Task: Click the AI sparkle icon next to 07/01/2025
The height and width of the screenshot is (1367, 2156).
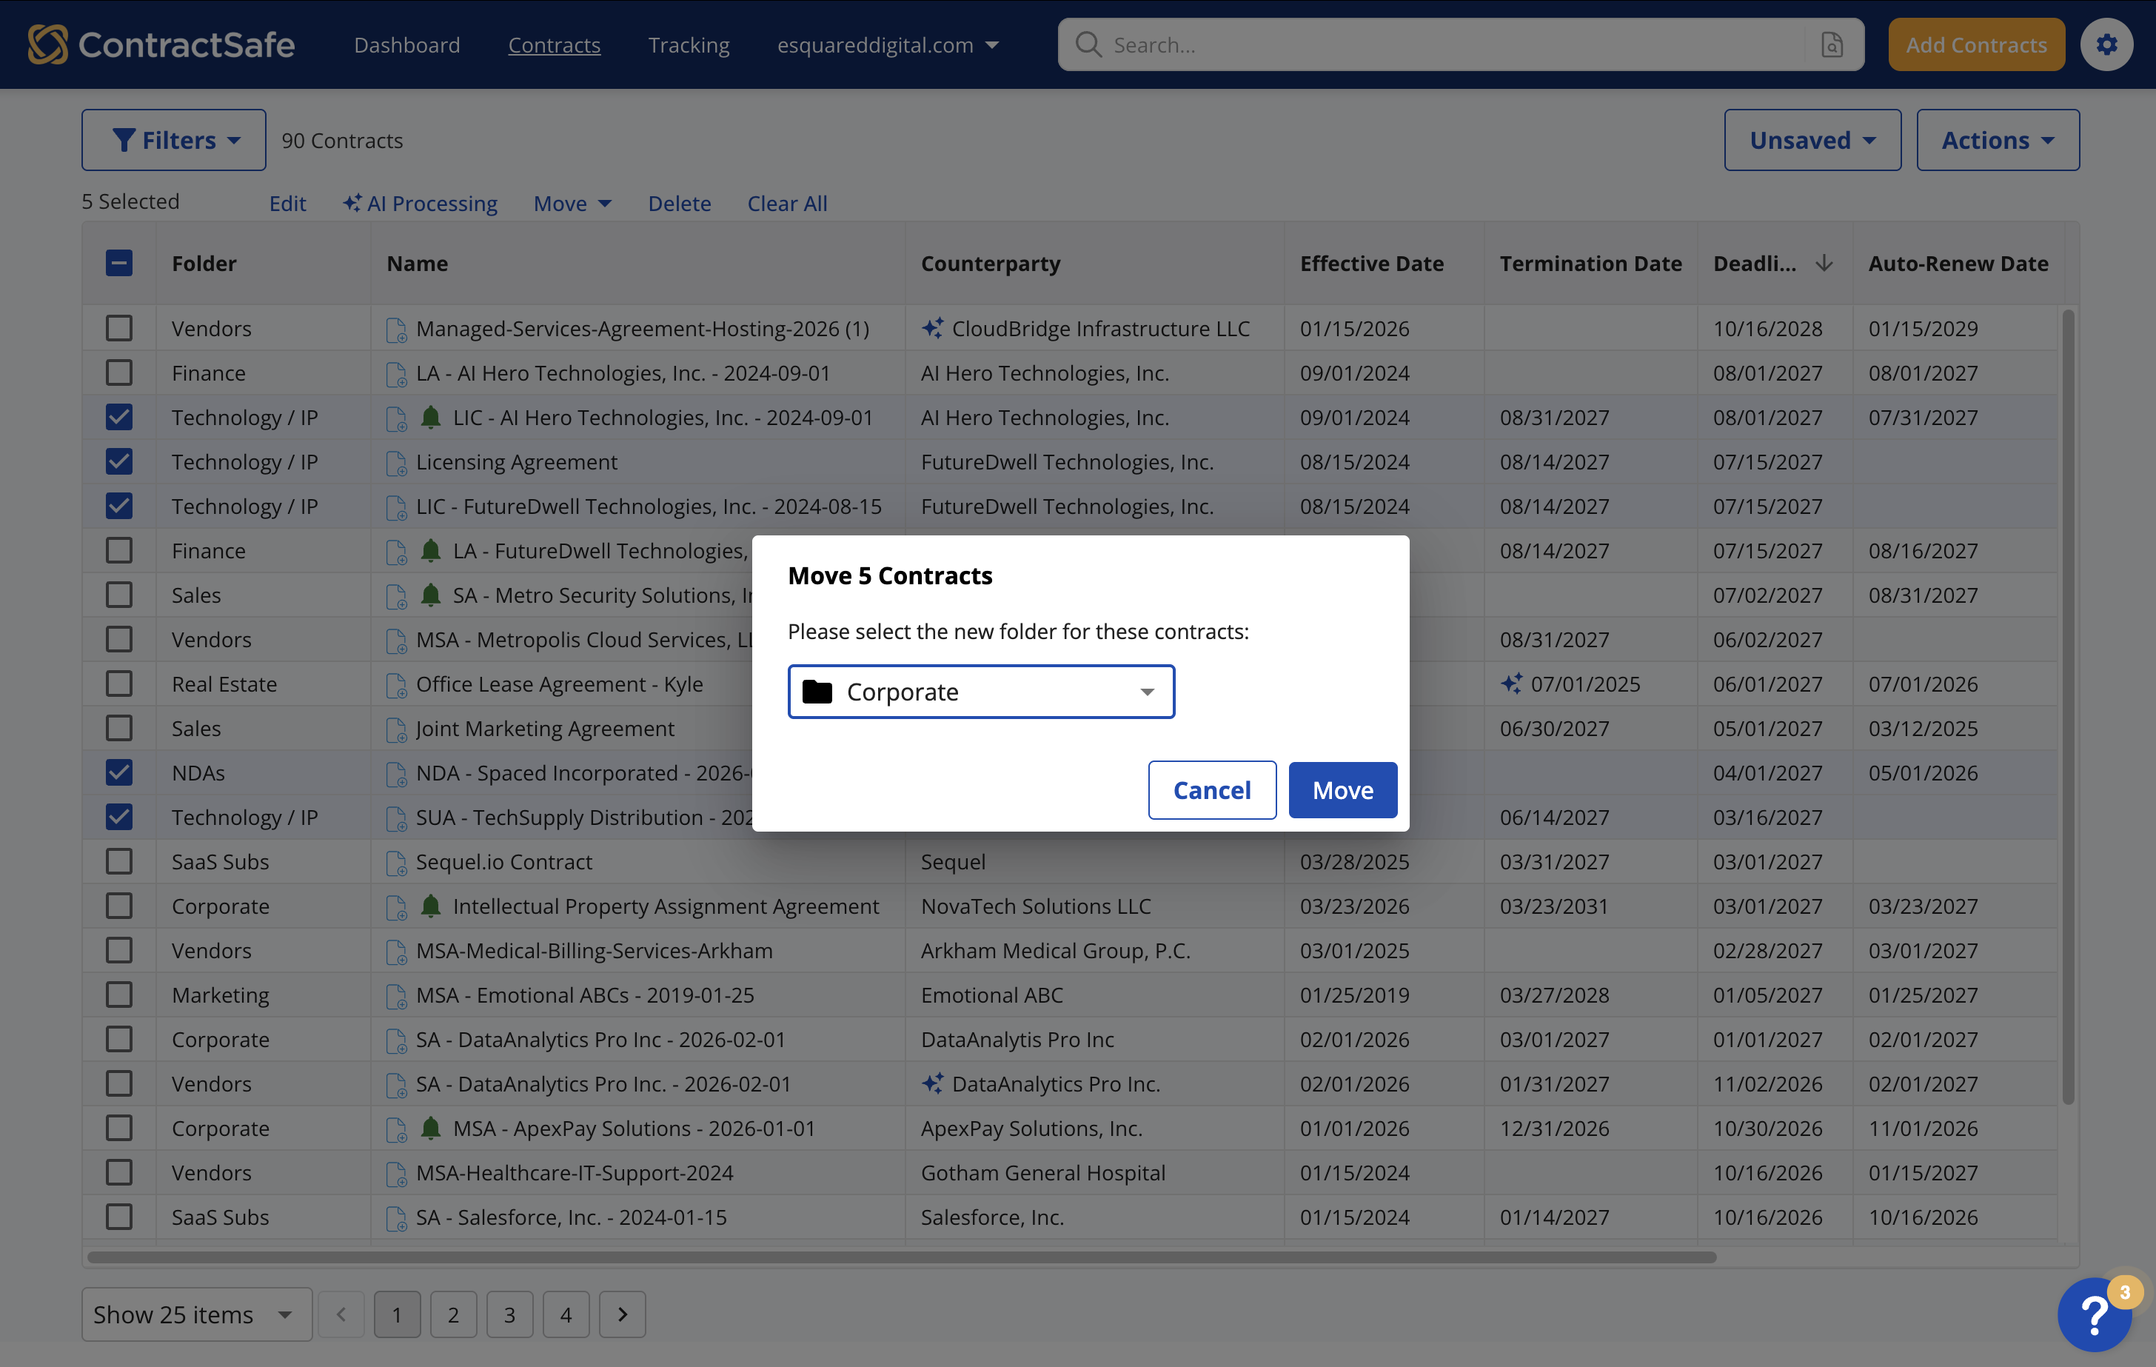Action: 1511,683
